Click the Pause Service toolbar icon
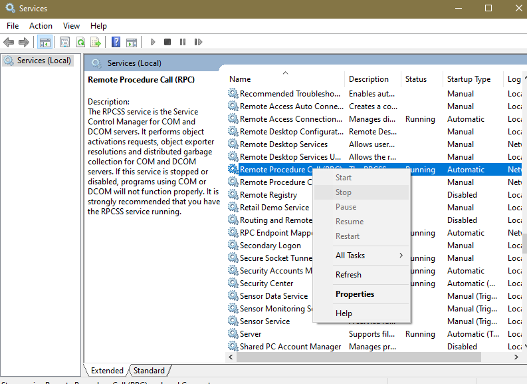 click(183, 42)
